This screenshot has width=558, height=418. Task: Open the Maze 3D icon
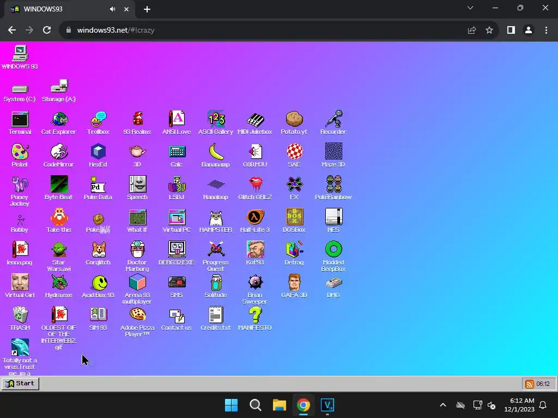click(x=333, y=156)
